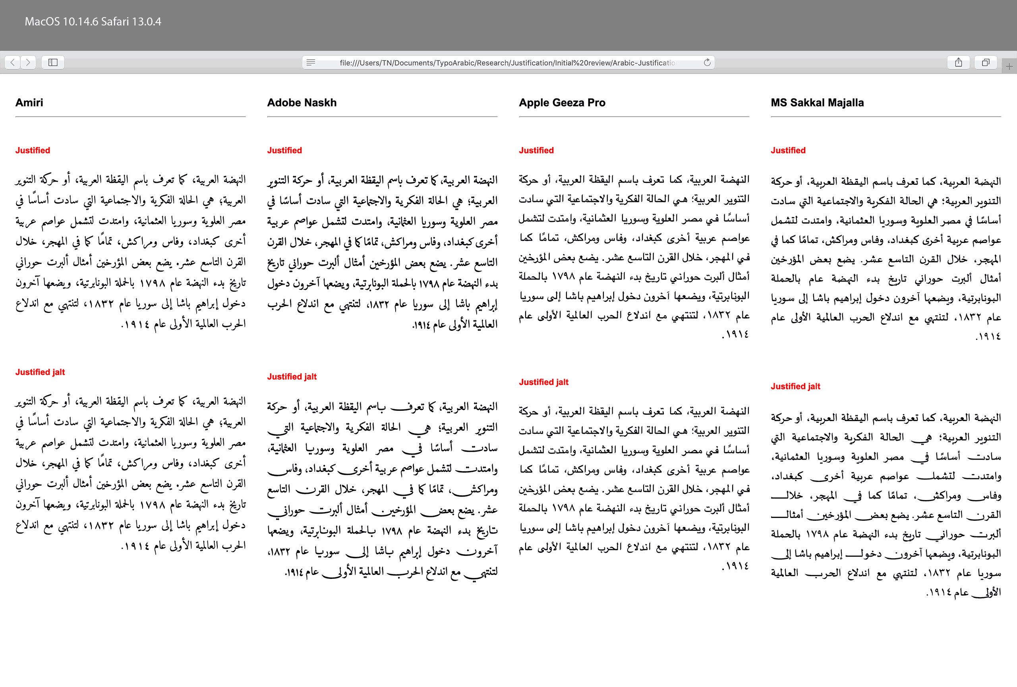Click the Justified label under Apple Geeza Pro
The width and height of the screenshot is (1017, 687).
[536, 150]
